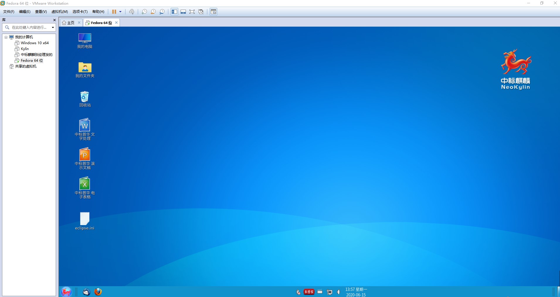Viewport: 560px width, 297px height.
Task: Click the show desktop strip at the taskbar's right end
Action: pyautogui.click(x=559, y=292)
